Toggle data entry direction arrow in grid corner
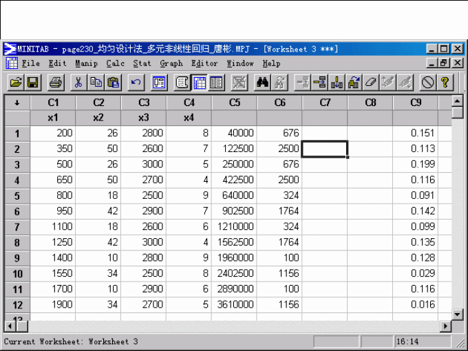Screen dimensions: 468x351 17,103
